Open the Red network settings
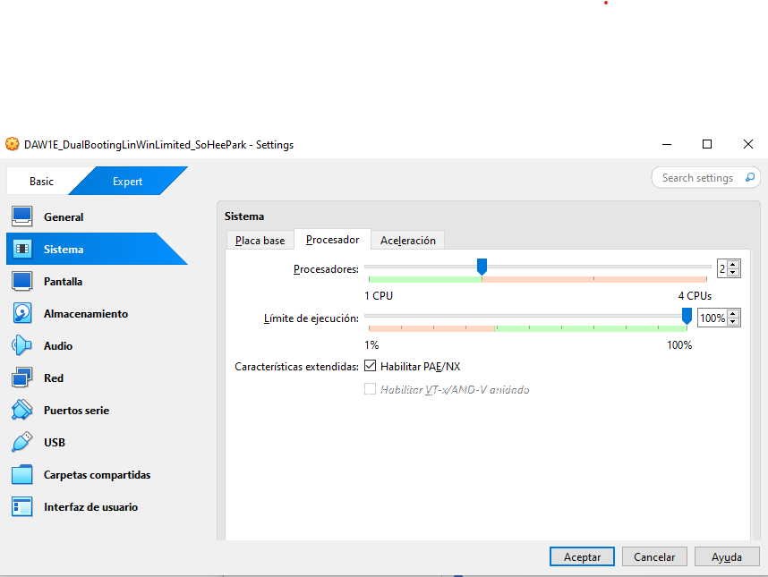This screenshot has width=768, height=577. [x=54, y=378]
